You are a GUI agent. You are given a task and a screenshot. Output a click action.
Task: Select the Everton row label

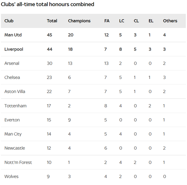tap(12, 120)
